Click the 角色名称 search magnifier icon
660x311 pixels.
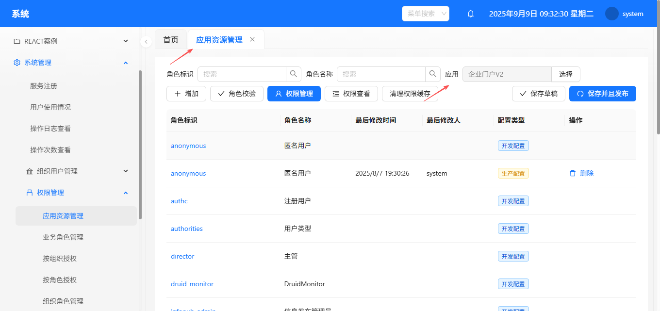tap(432, 74)
